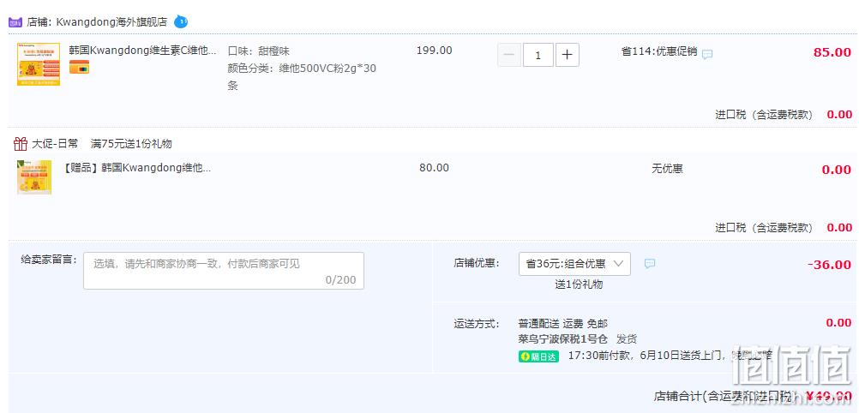Click the 满75元送1份礼物 promotion text

[x=131, y=144]
